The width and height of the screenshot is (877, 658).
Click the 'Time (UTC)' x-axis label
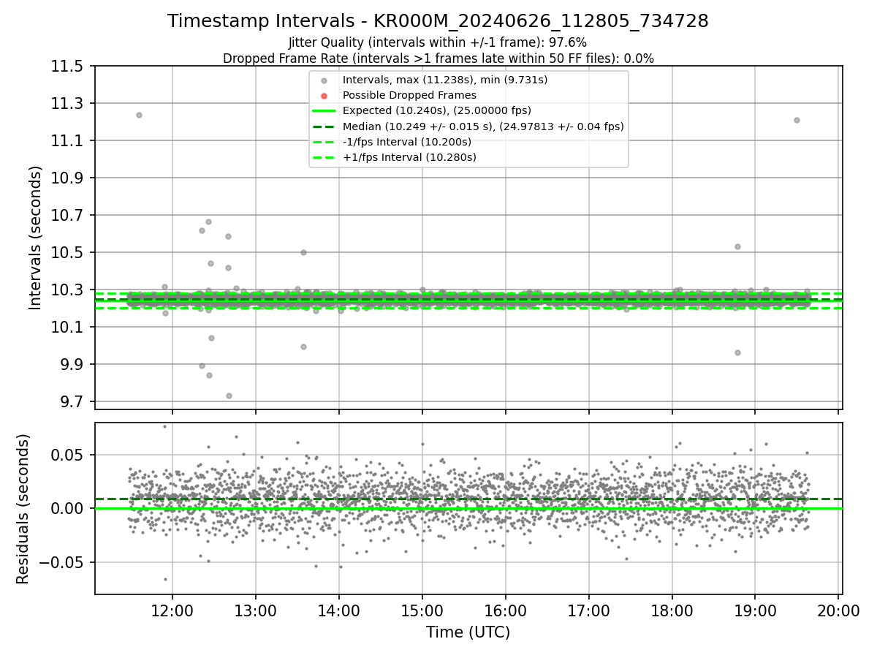click(468, 632)
